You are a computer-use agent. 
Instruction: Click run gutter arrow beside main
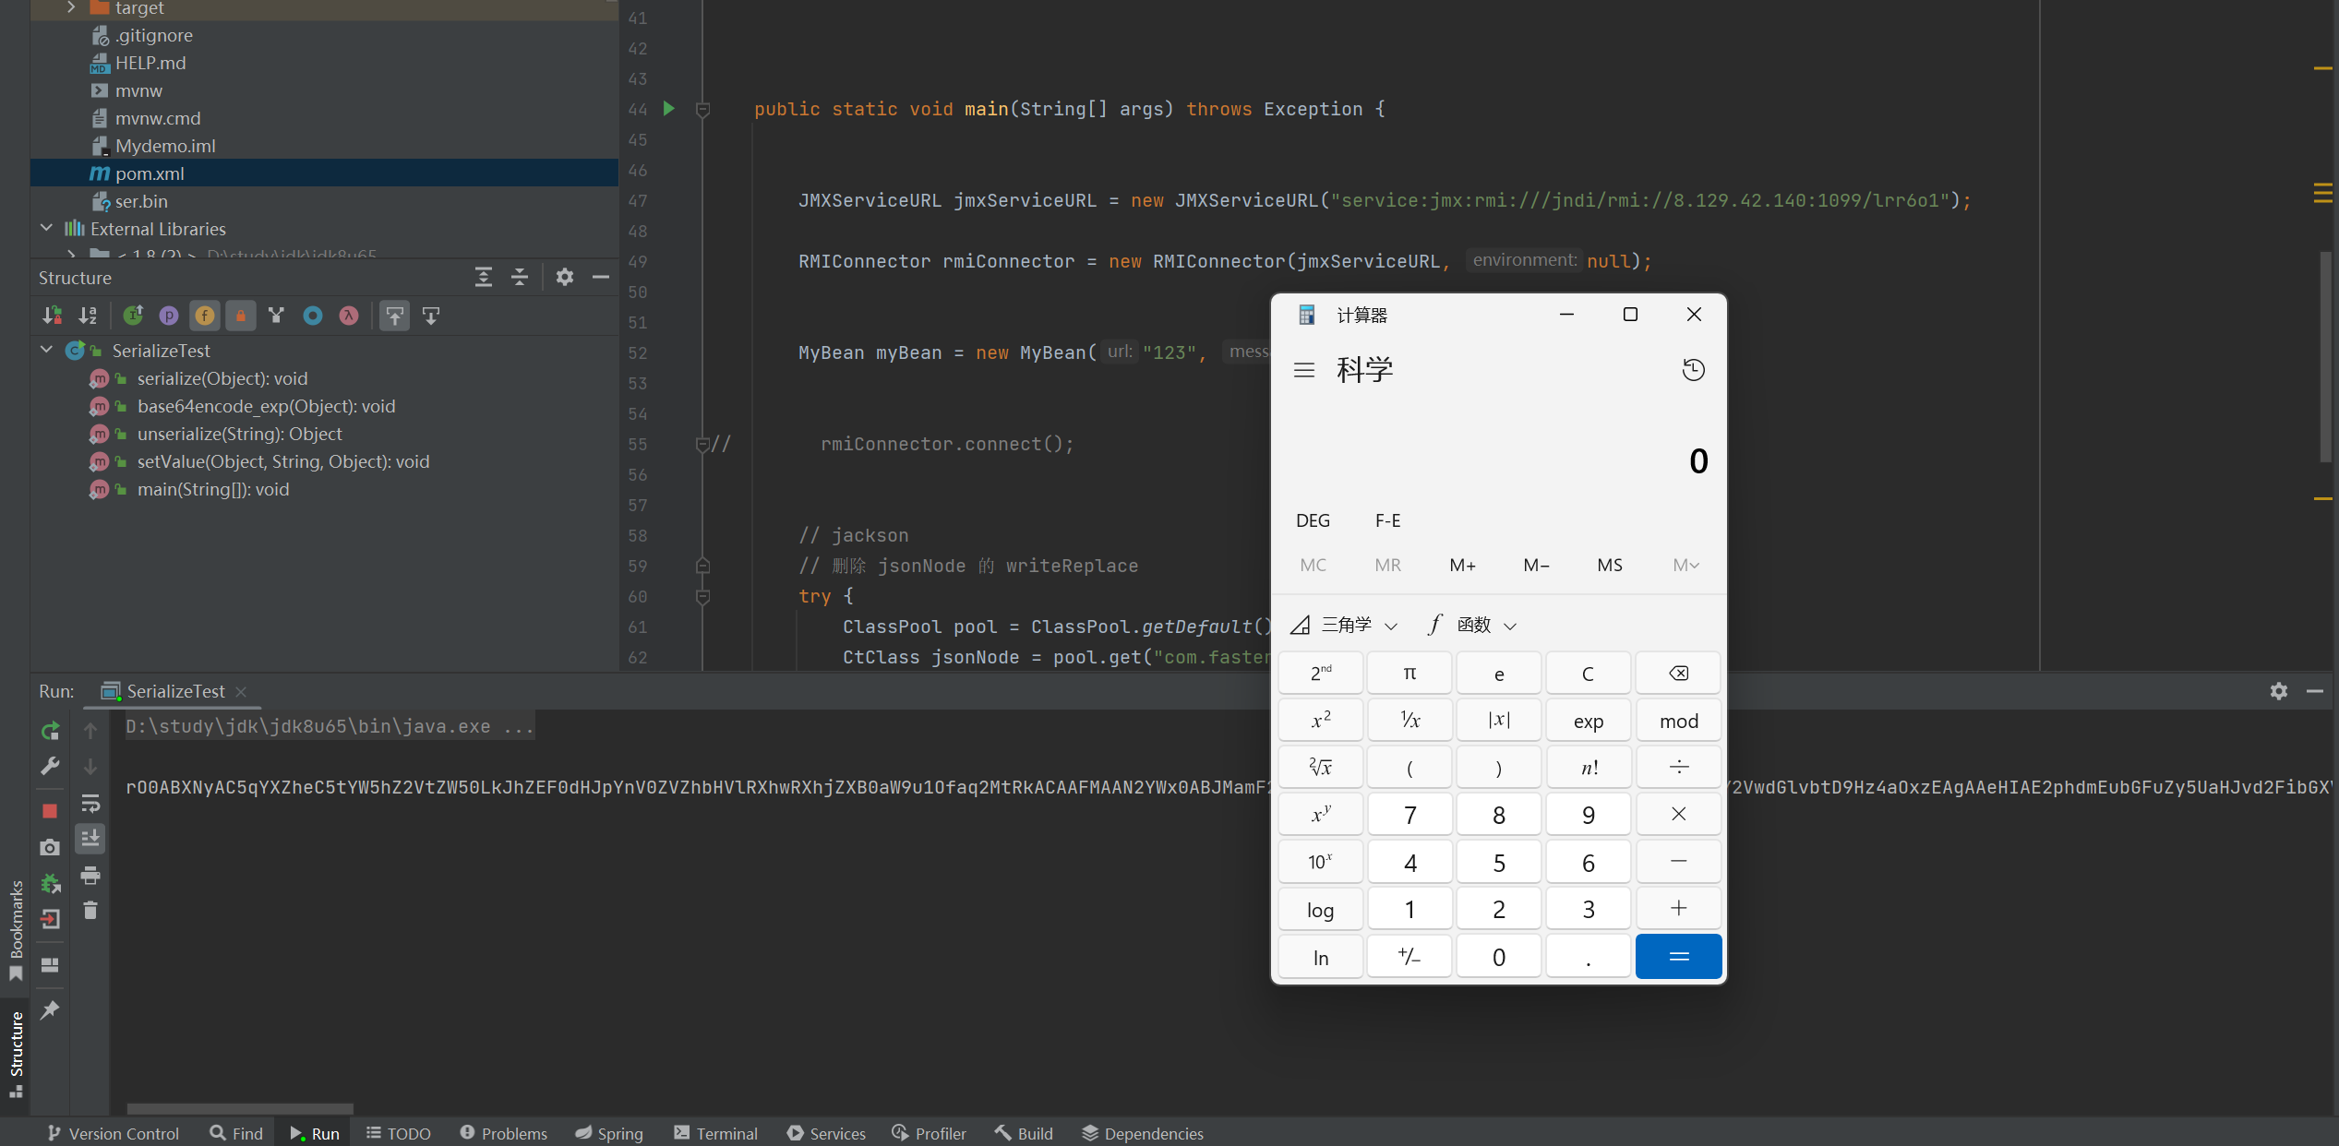tap(669, 109)
